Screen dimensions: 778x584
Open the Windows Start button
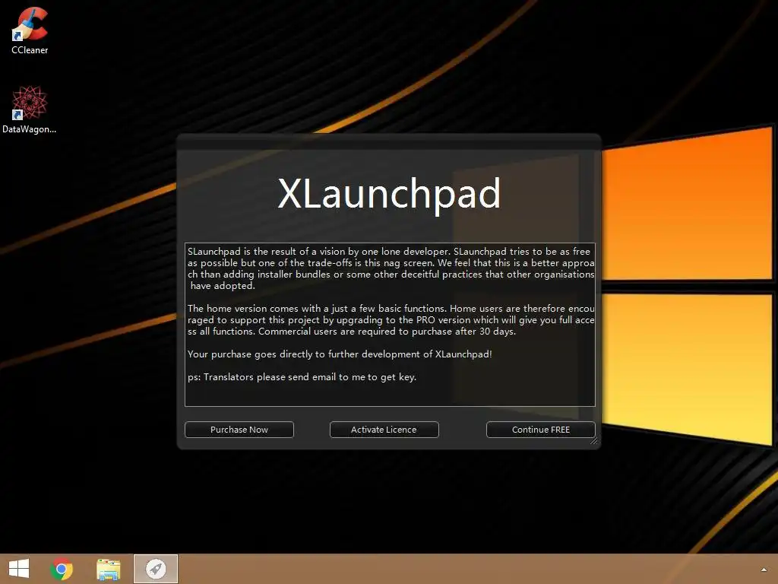point(19,569)
